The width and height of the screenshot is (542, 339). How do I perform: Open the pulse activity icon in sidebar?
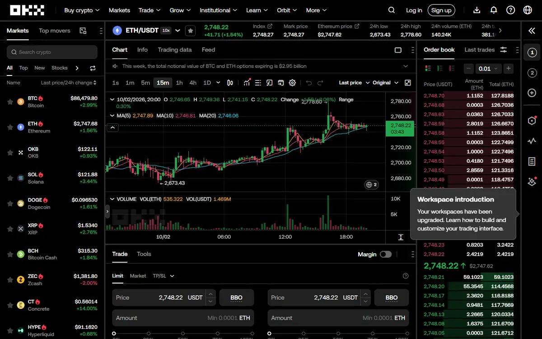(532, 141)
